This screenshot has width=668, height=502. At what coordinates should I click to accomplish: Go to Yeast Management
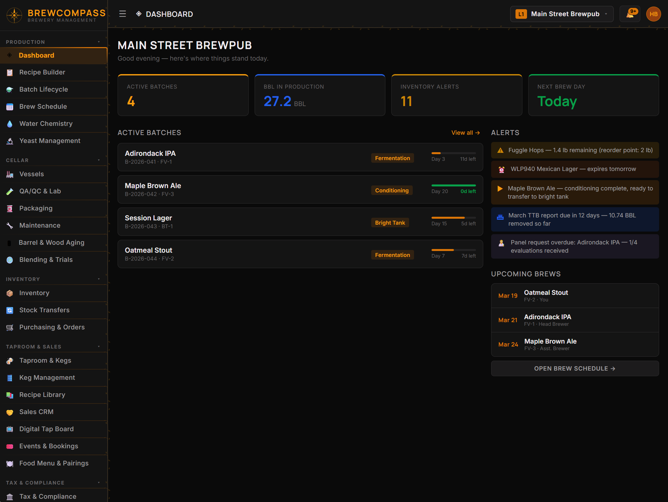54,141
